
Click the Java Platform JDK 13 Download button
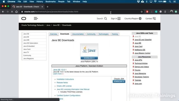tap(89, 58)
